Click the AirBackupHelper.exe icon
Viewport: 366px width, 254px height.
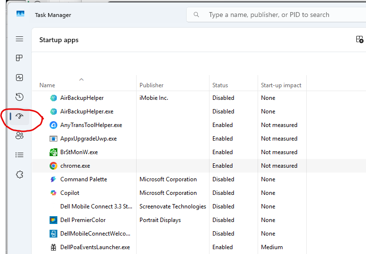53,111
